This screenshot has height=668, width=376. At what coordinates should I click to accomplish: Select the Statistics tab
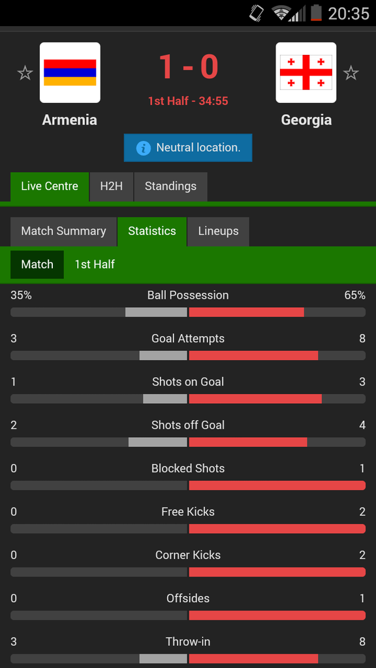pos(151,232)
